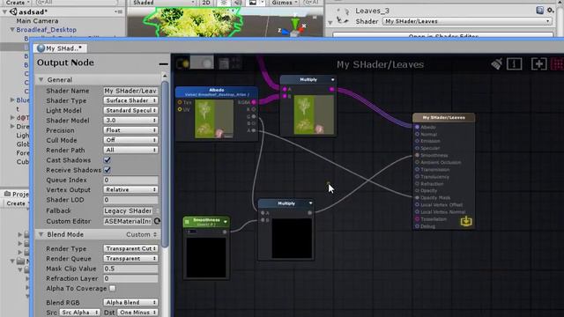Select the Project panel tab
Image resolution: width=564 pixels, height=317 pixels.
(x=16, y=194)
